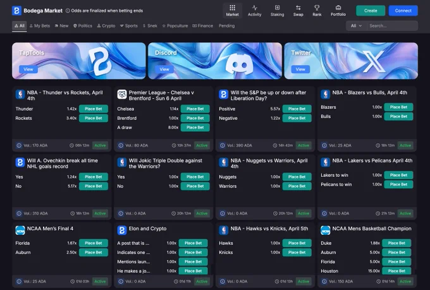Screen dimensions: 430x290
Task: Click 'Vol.: 310 ADA' on Ovechkin card
Action: coord(35,214)
